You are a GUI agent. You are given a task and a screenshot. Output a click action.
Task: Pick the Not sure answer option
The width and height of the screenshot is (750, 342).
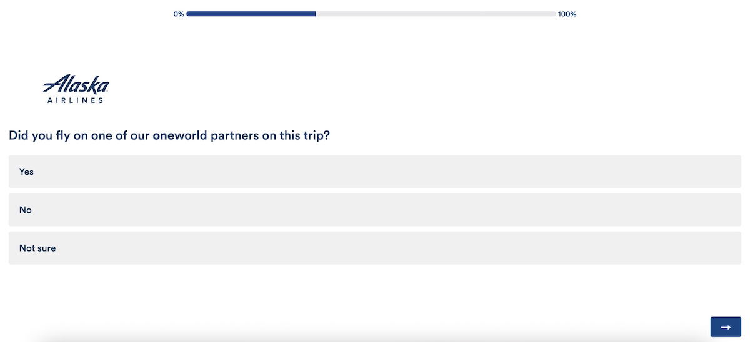375,248
